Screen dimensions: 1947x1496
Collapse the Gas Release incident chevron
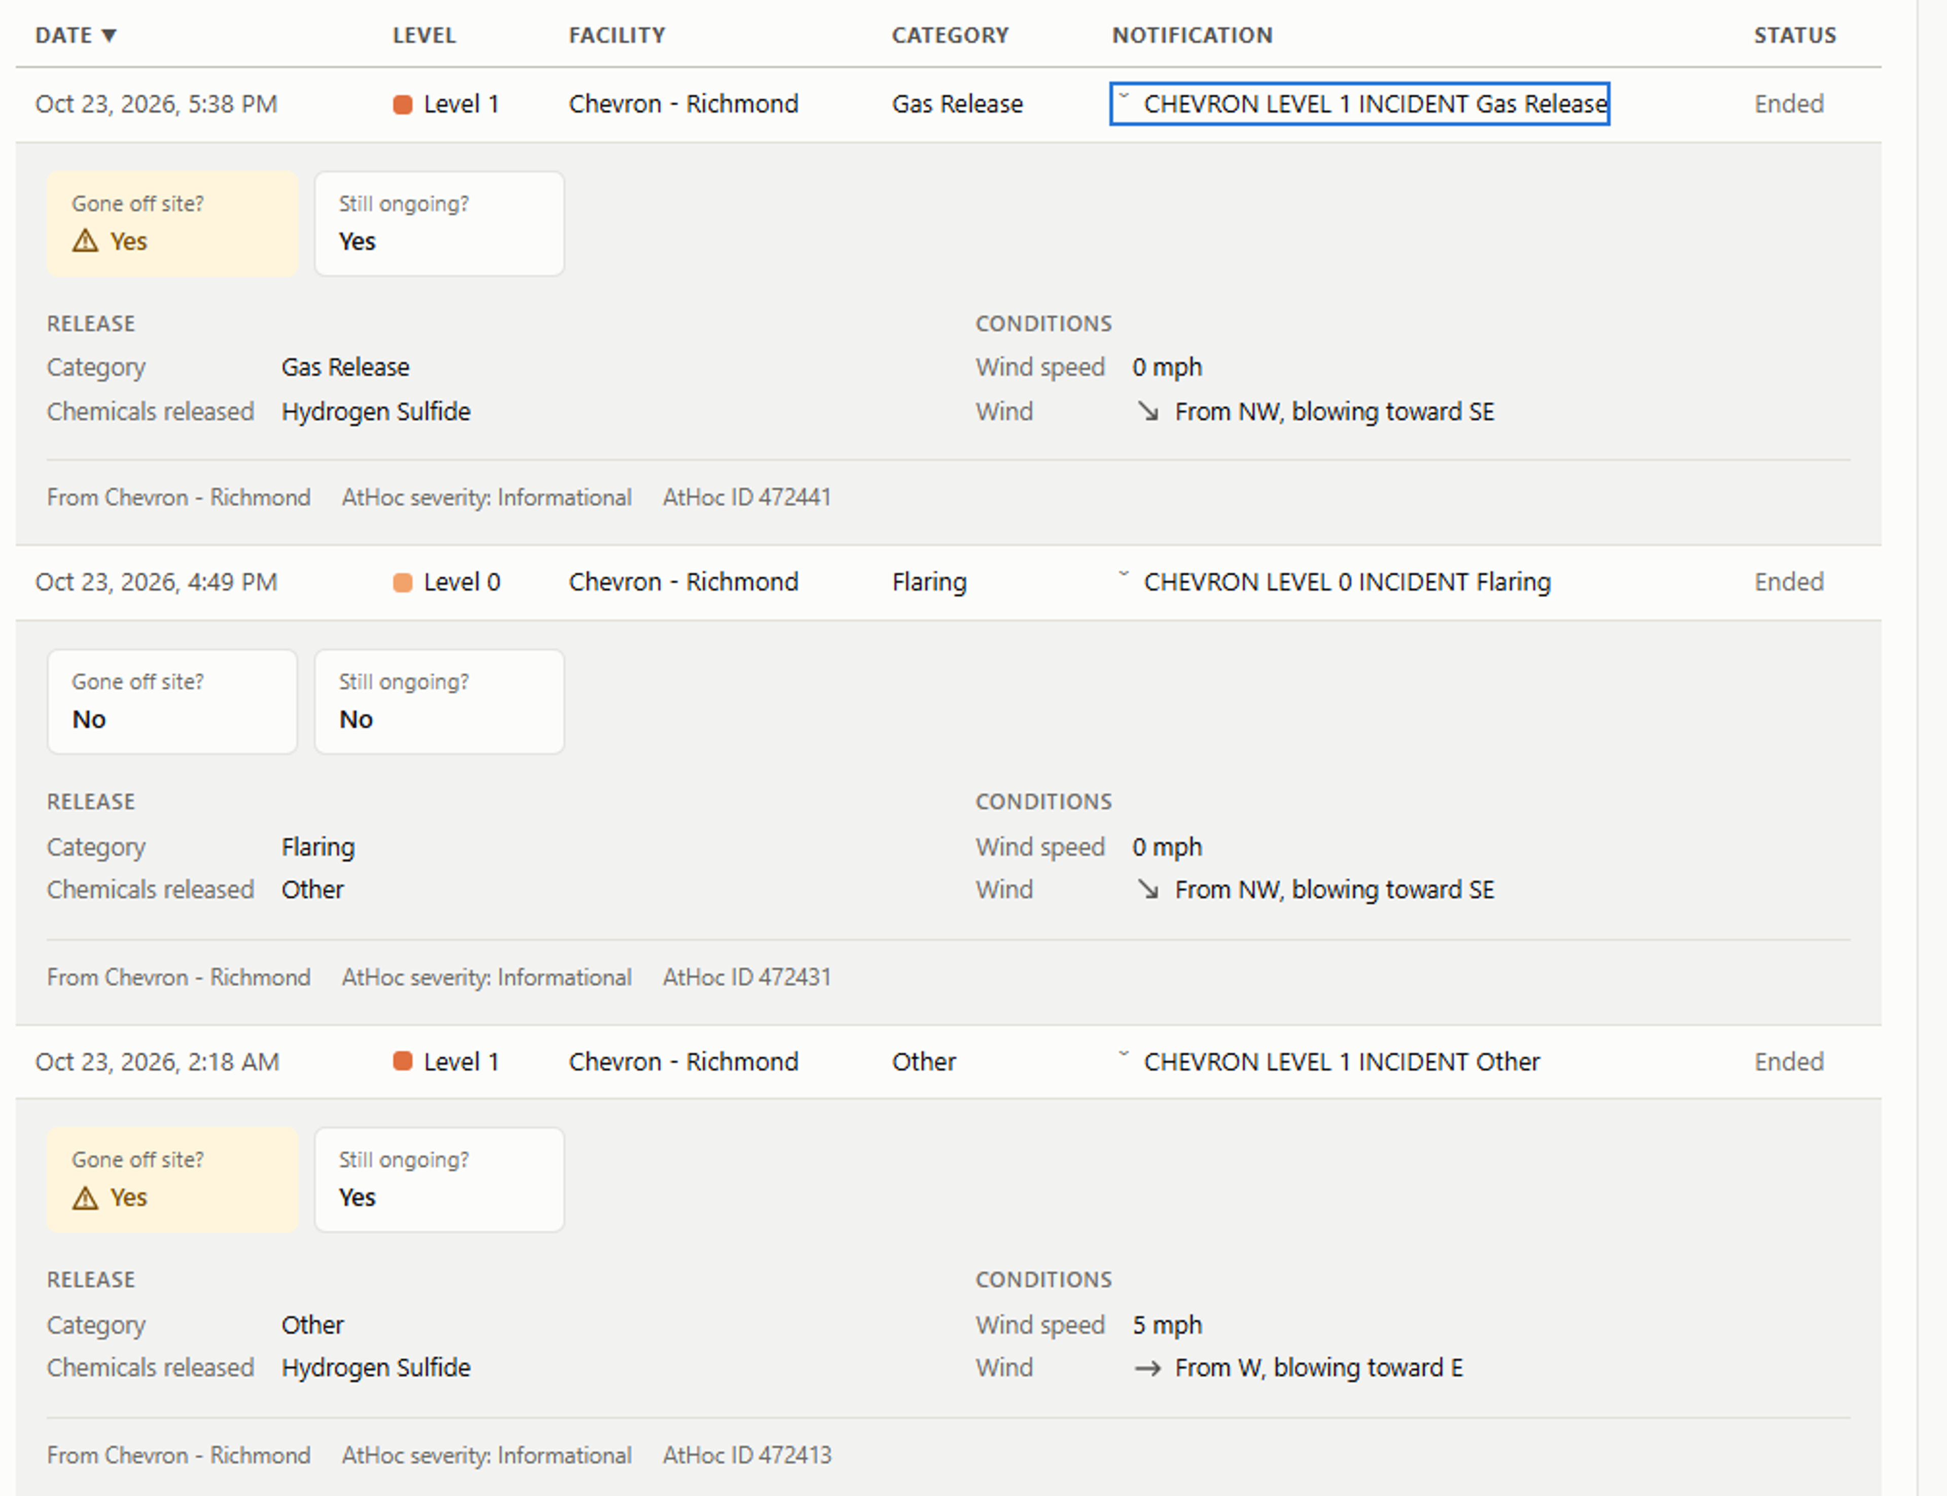pyautogui.click(x=1123, y=96)
